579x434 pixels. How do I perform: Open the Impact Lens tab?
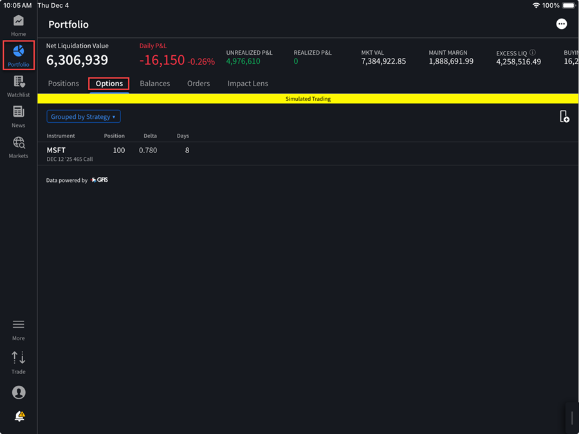pos(248,84)
